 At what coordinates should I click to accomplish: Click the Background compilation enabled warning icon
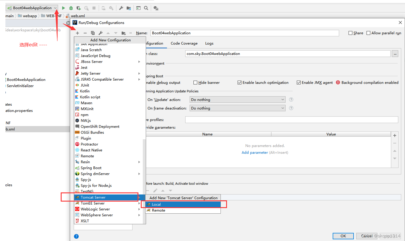tap(338, 82)
